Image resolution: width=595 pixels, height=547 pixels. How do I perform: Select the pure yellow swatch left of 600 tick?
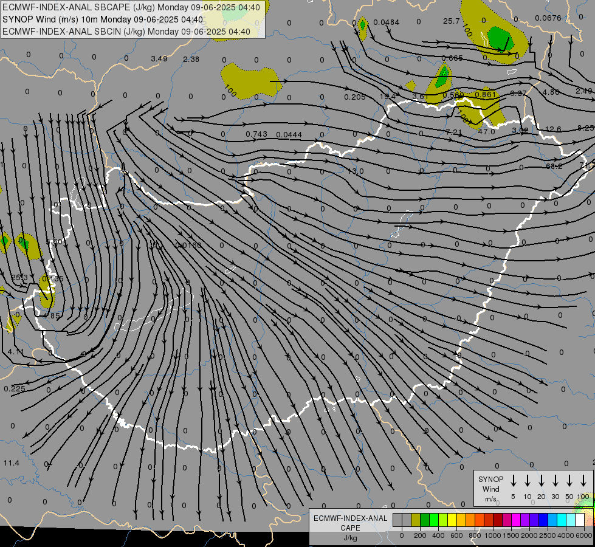452,520
